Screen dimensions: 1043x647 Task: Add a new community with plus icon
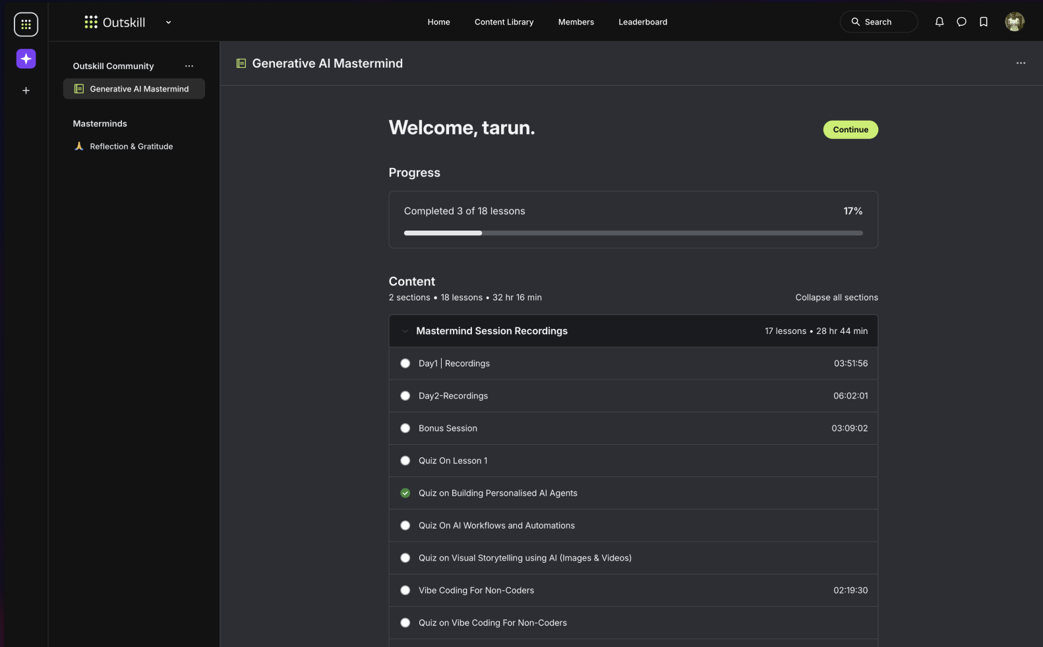pos(26,90)
